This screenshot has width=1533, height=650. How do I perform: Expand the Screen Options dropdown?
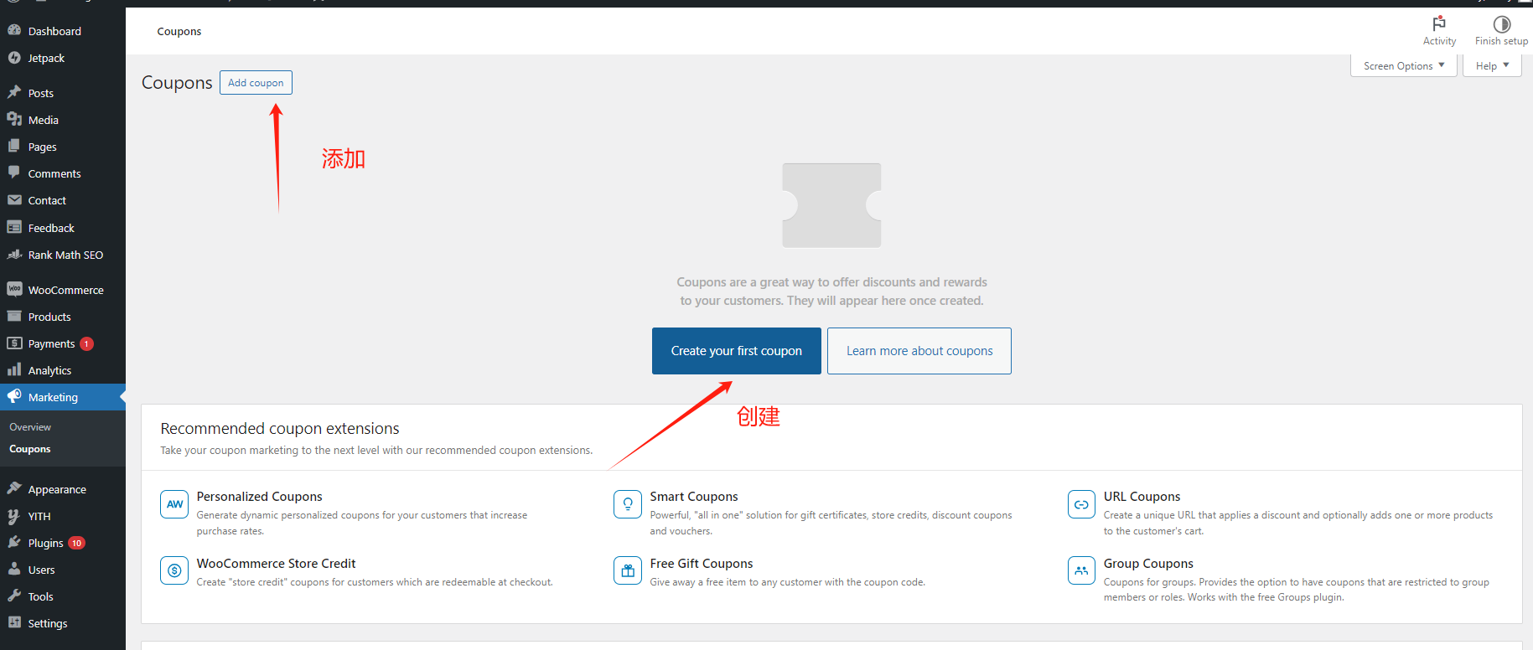(1404, 65)
